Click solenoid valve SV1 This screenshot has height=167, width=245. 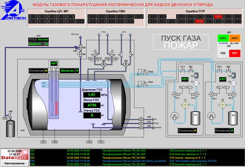[191, 71]
